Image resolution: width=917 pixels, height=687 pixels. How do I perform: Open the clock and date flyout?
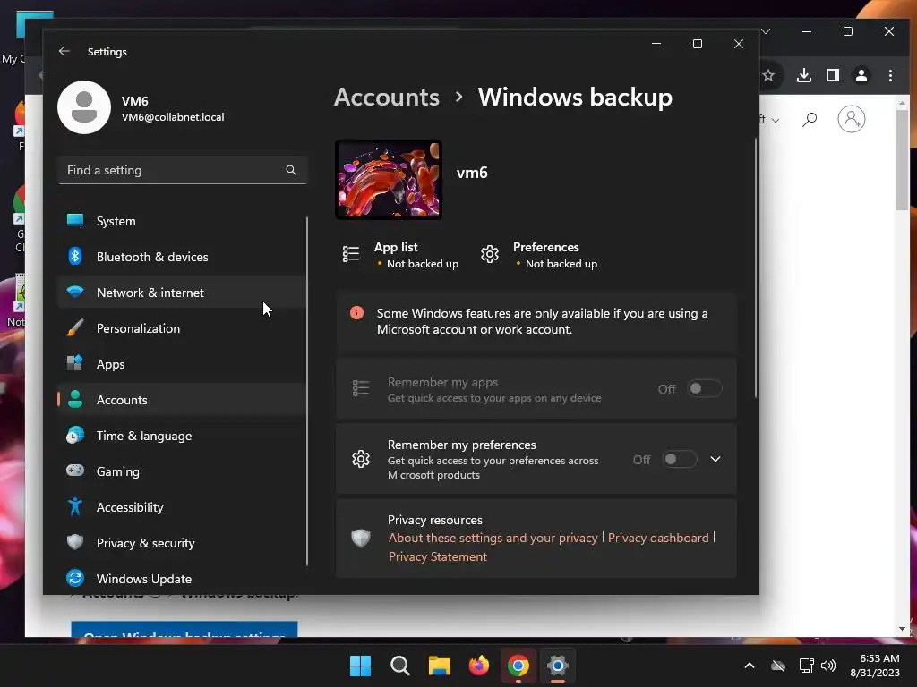(875, 666)
